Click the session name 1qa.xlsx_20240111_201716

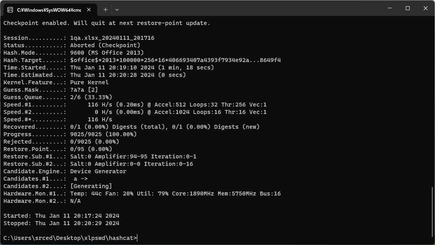112,38
